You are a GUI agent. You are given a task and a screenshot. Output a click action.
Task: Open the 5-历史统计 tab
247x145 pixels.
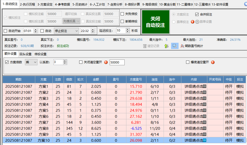[x=80, y=4]
